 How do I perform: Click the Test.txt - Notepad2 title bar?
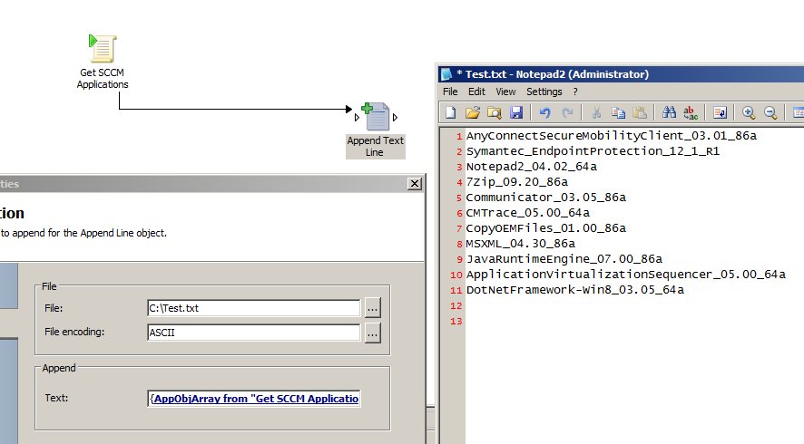point(621,74)
